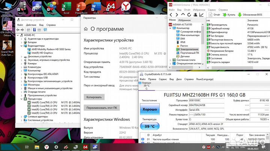Open the AIDA64 Отчёт report button
This screenshot has height=151, width=270.
(214, 15)
